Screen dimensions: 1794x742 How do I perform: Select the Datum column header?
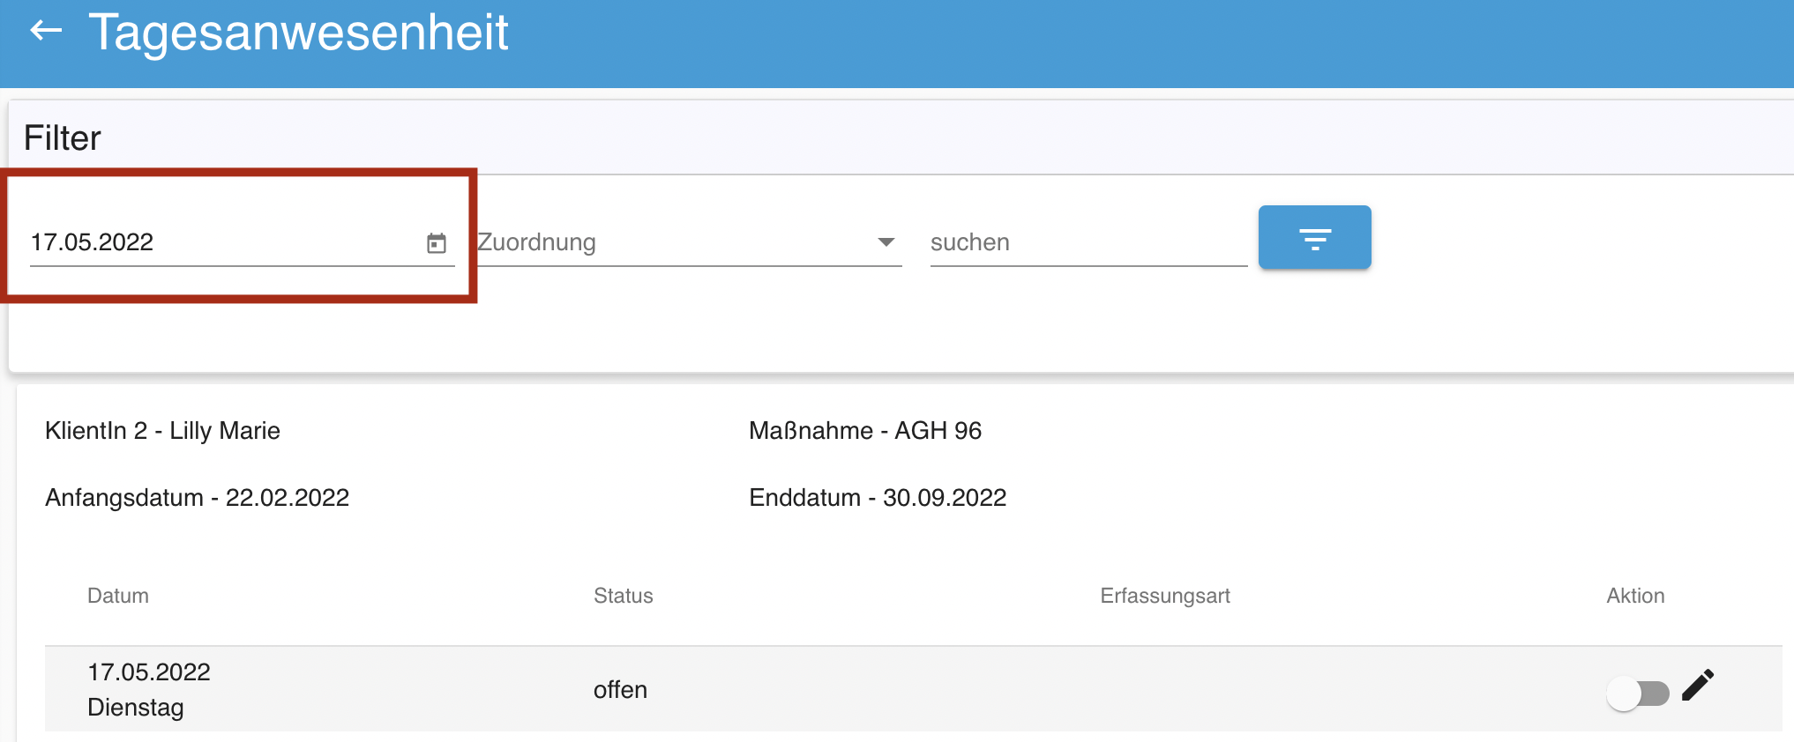coord(118,596)
